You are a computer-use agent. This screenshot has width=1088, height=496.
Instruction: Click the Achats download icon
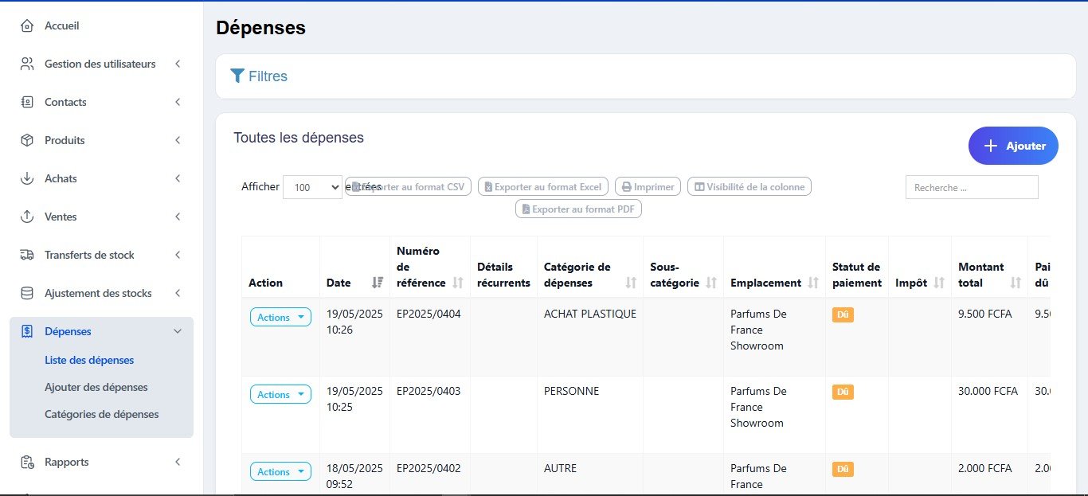coord(27,178)
